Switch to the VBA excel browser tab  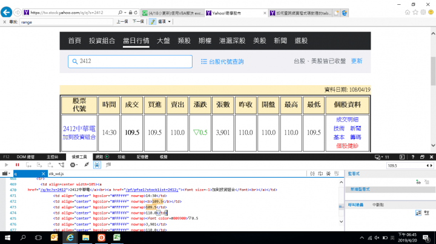click(x=173, y=13)
